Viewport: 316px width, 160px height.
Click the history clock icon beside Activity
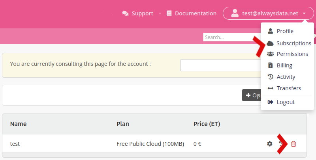pos(271,77)
